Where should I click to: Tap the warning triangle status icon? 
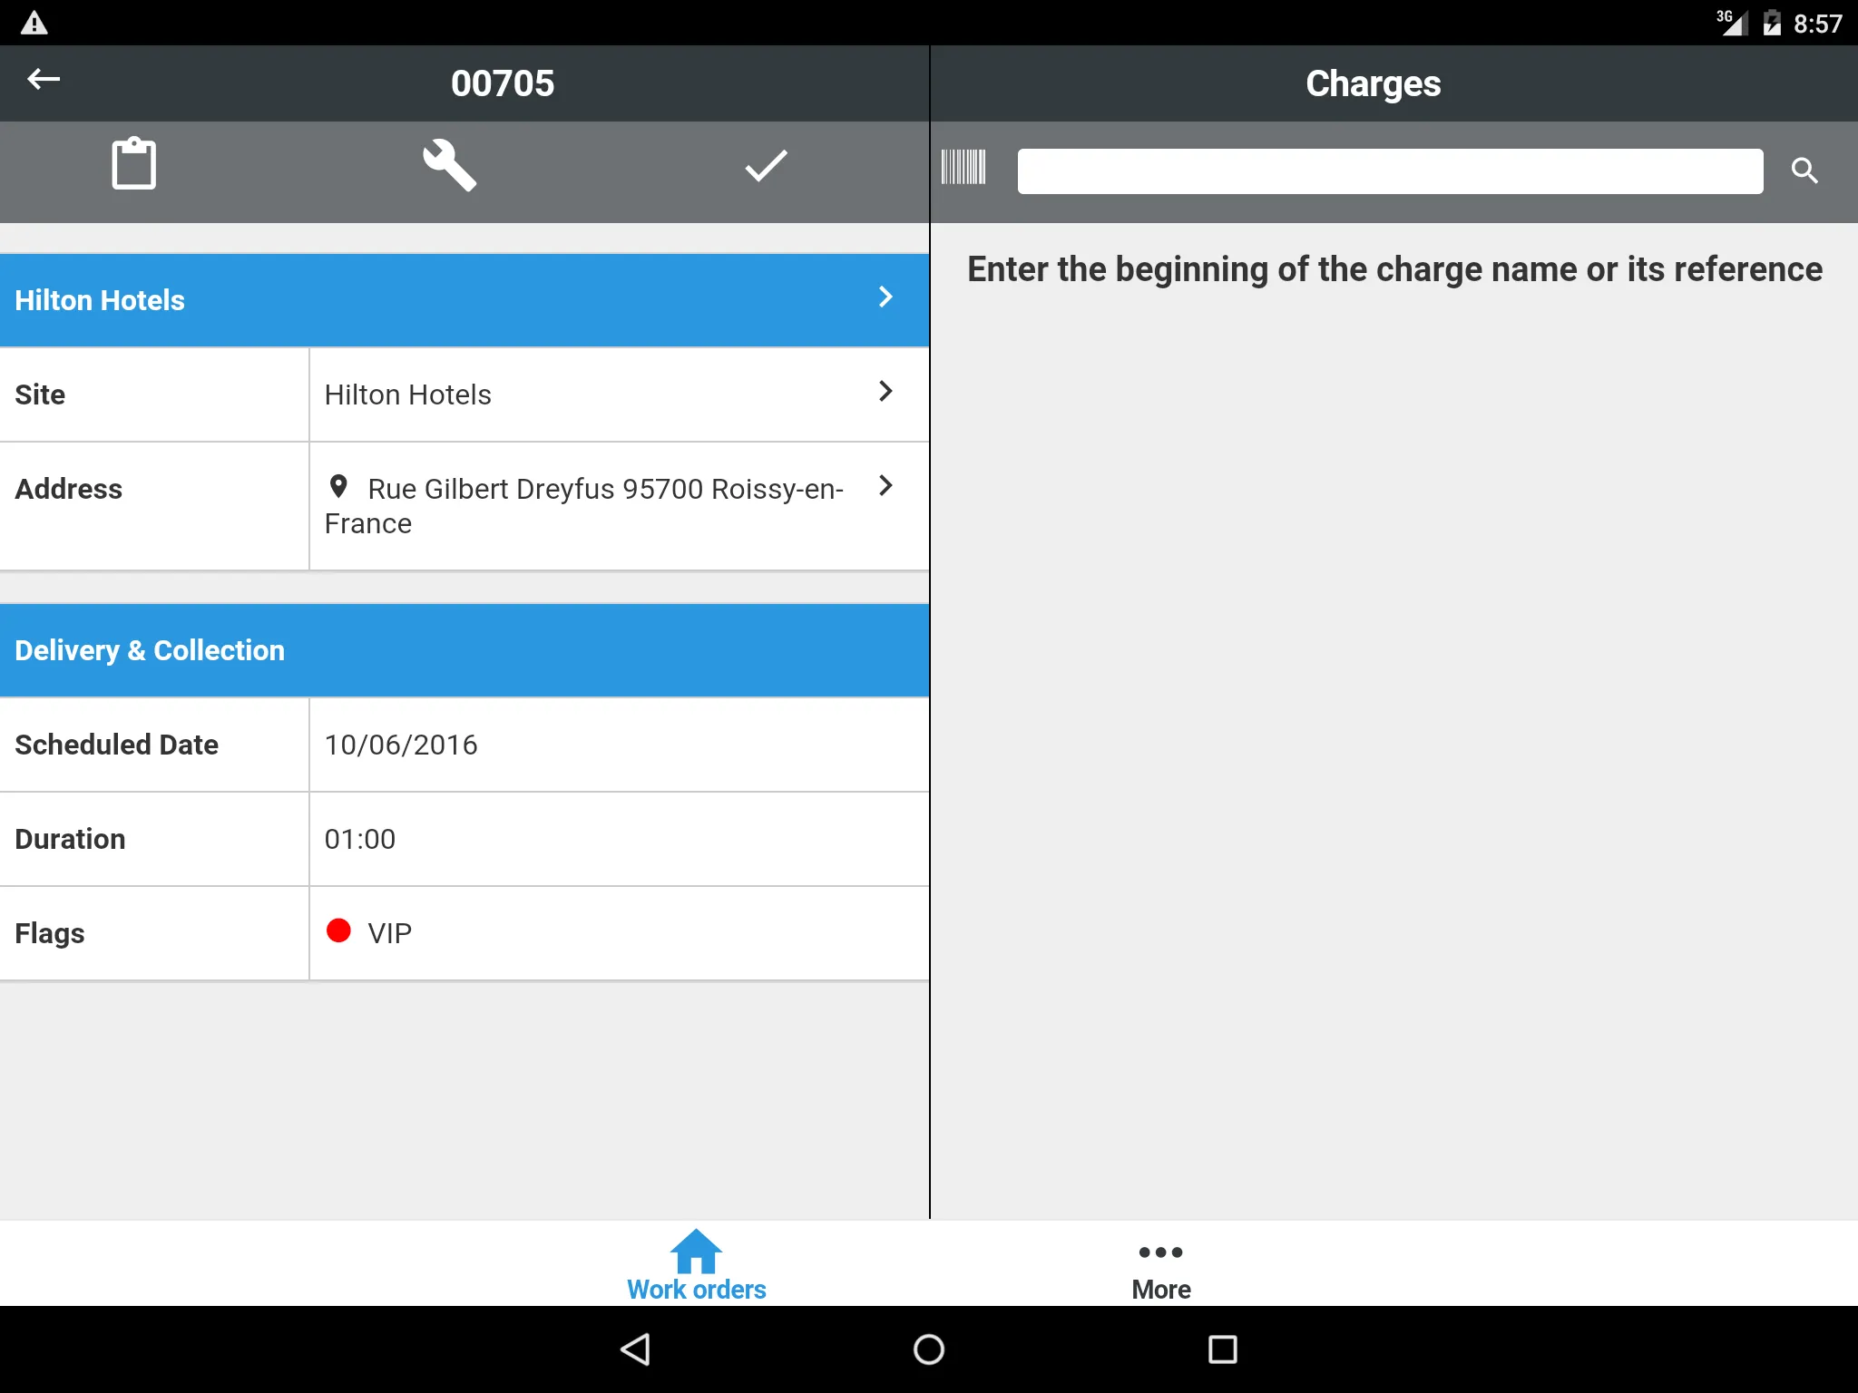(x=34, y=23)
